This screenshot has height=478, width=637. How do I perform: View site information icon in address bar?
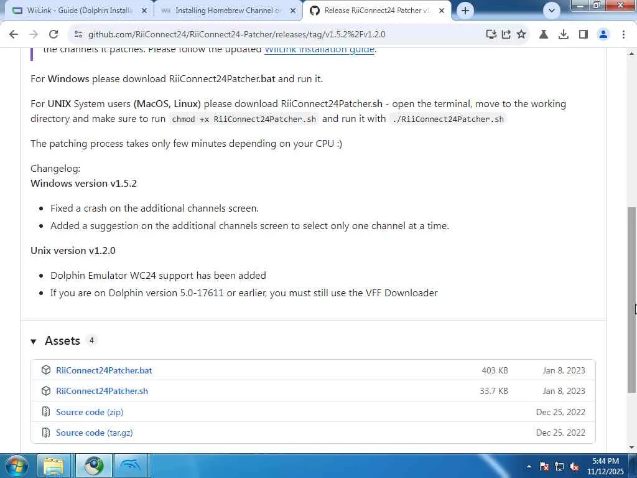pyautogui.click(x=78, y=35)
